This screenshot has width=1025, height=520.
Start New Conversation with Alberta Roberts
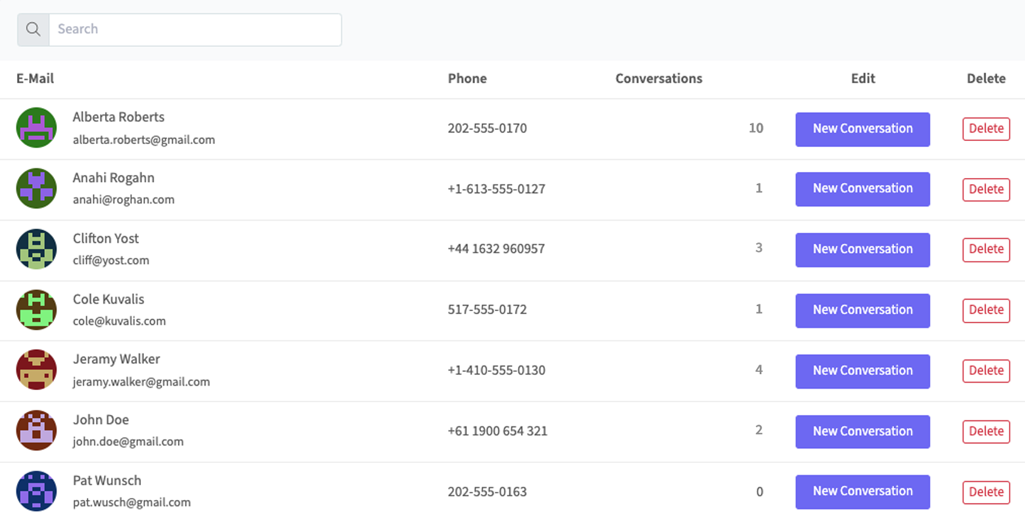click(862, 129)
